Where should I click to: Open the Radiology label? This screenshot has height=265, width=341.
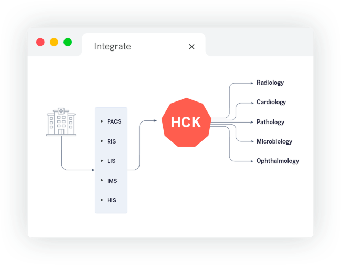pyautogui.click(x=270, y=83)
